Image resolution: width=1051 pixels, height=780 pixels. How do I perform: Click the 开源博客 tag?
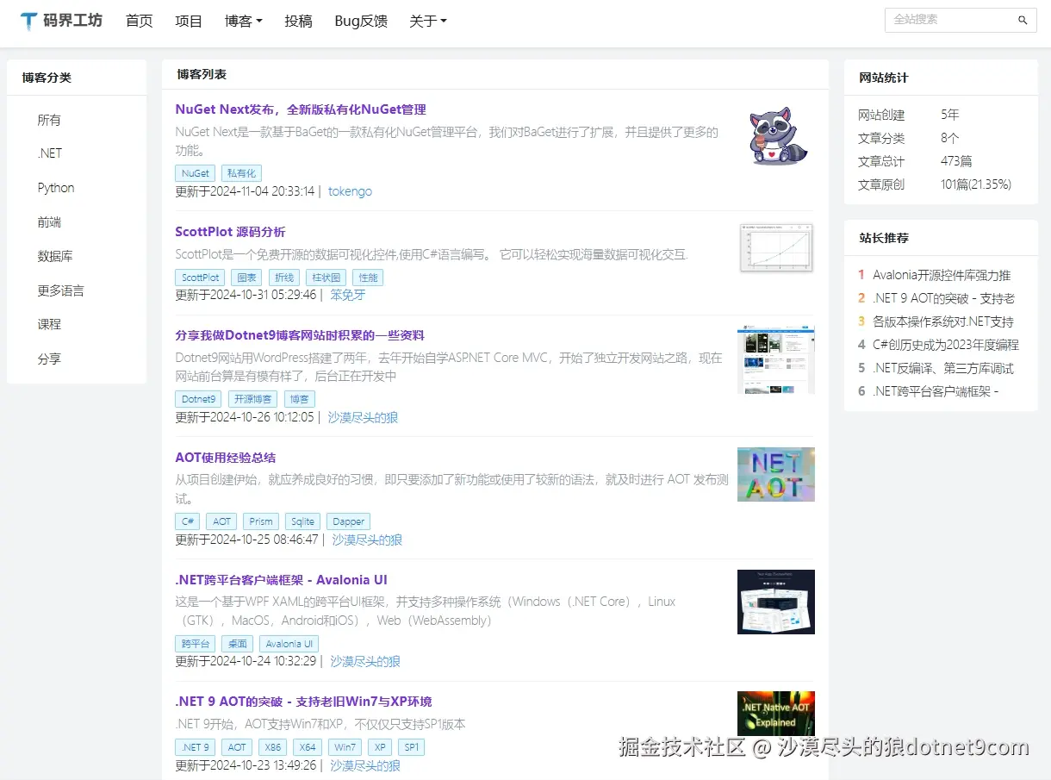[252, 399]
